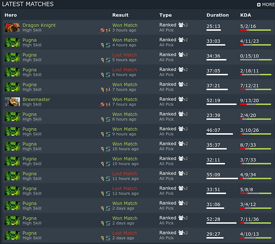Click the teal lane icon beside 5 hours ago
Viewport: 275px width, 244px height.
click(108, 60)
